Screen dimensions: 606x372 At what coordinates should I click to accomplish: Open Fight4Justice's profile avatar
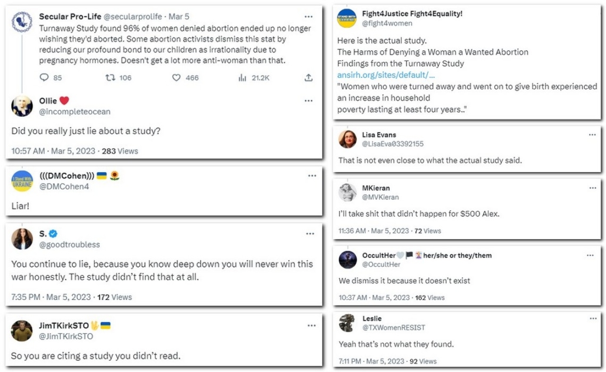pos(347,18)
